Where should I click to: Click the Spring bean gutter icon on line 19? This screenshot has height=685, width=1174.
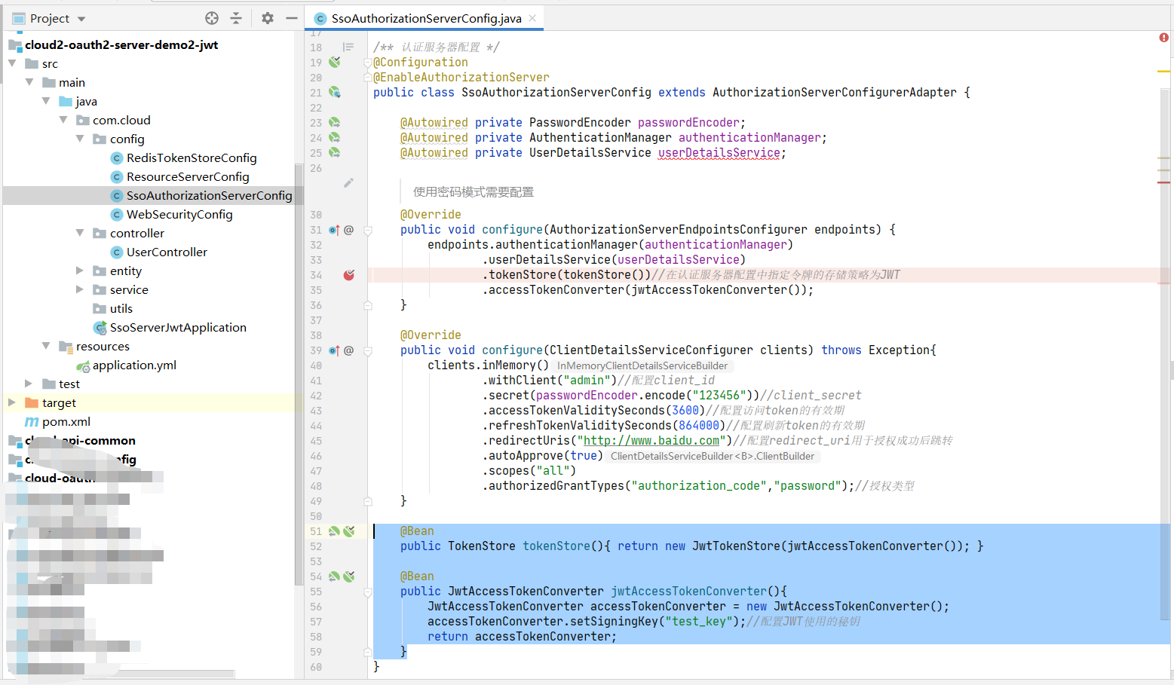tap(334, 63)
